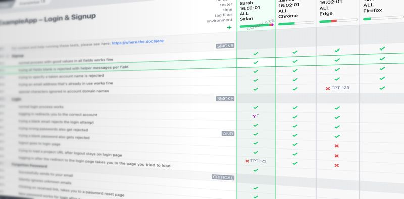Click the SMOKE tag on the Login row
The image size is (404, 199).
click(225, 98)
